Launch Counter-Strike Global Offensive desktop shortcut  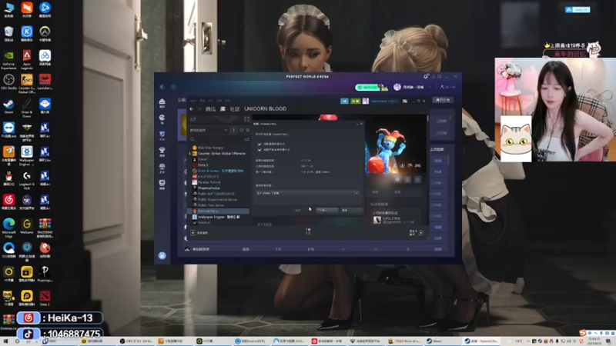coord(27,83)
